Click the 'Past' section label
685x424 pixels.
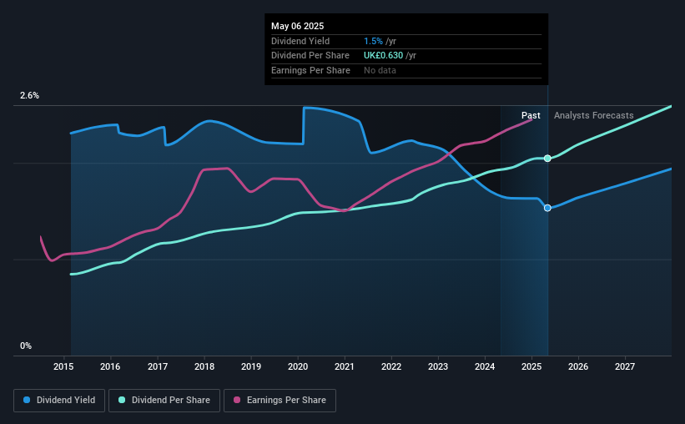[531, 115]
